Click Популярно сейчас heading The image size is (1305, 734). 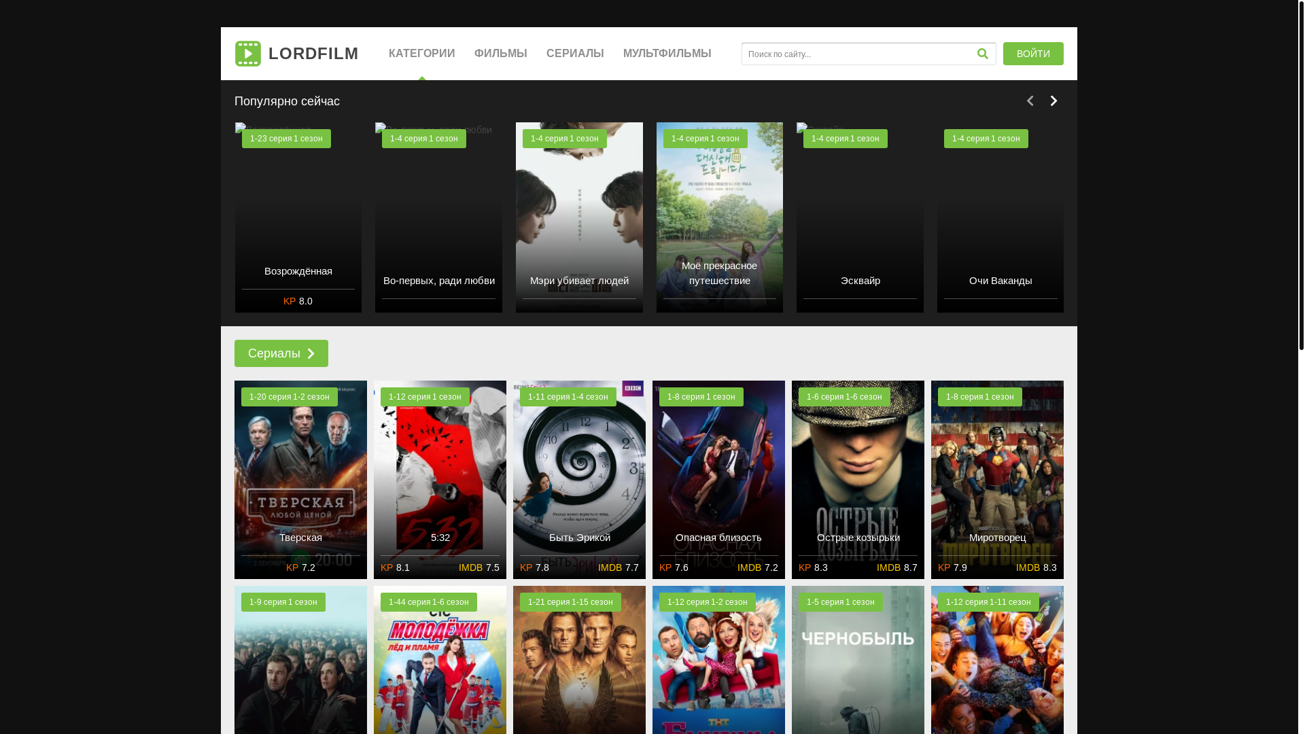point(287,101)
